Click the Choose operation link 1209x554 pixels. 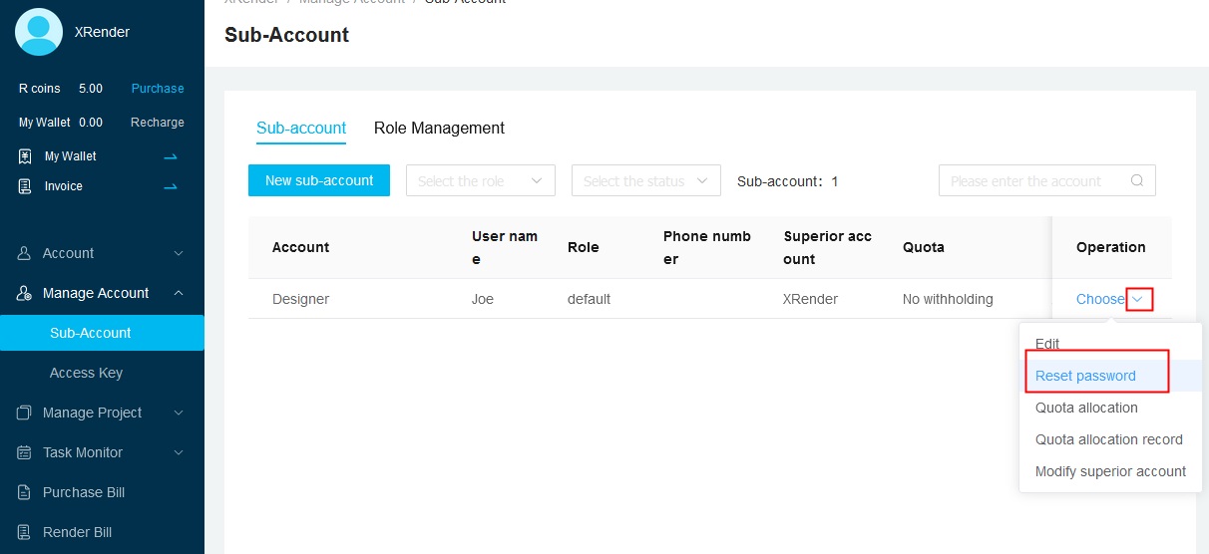tap(1100, 299)
